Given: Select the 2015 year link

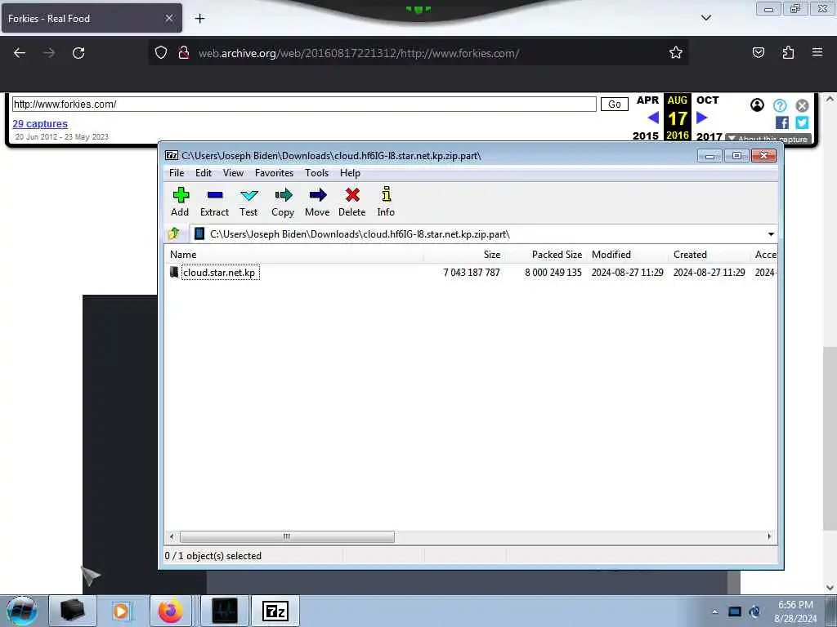Looking at the screenshot, I should (x=646, y=136).
